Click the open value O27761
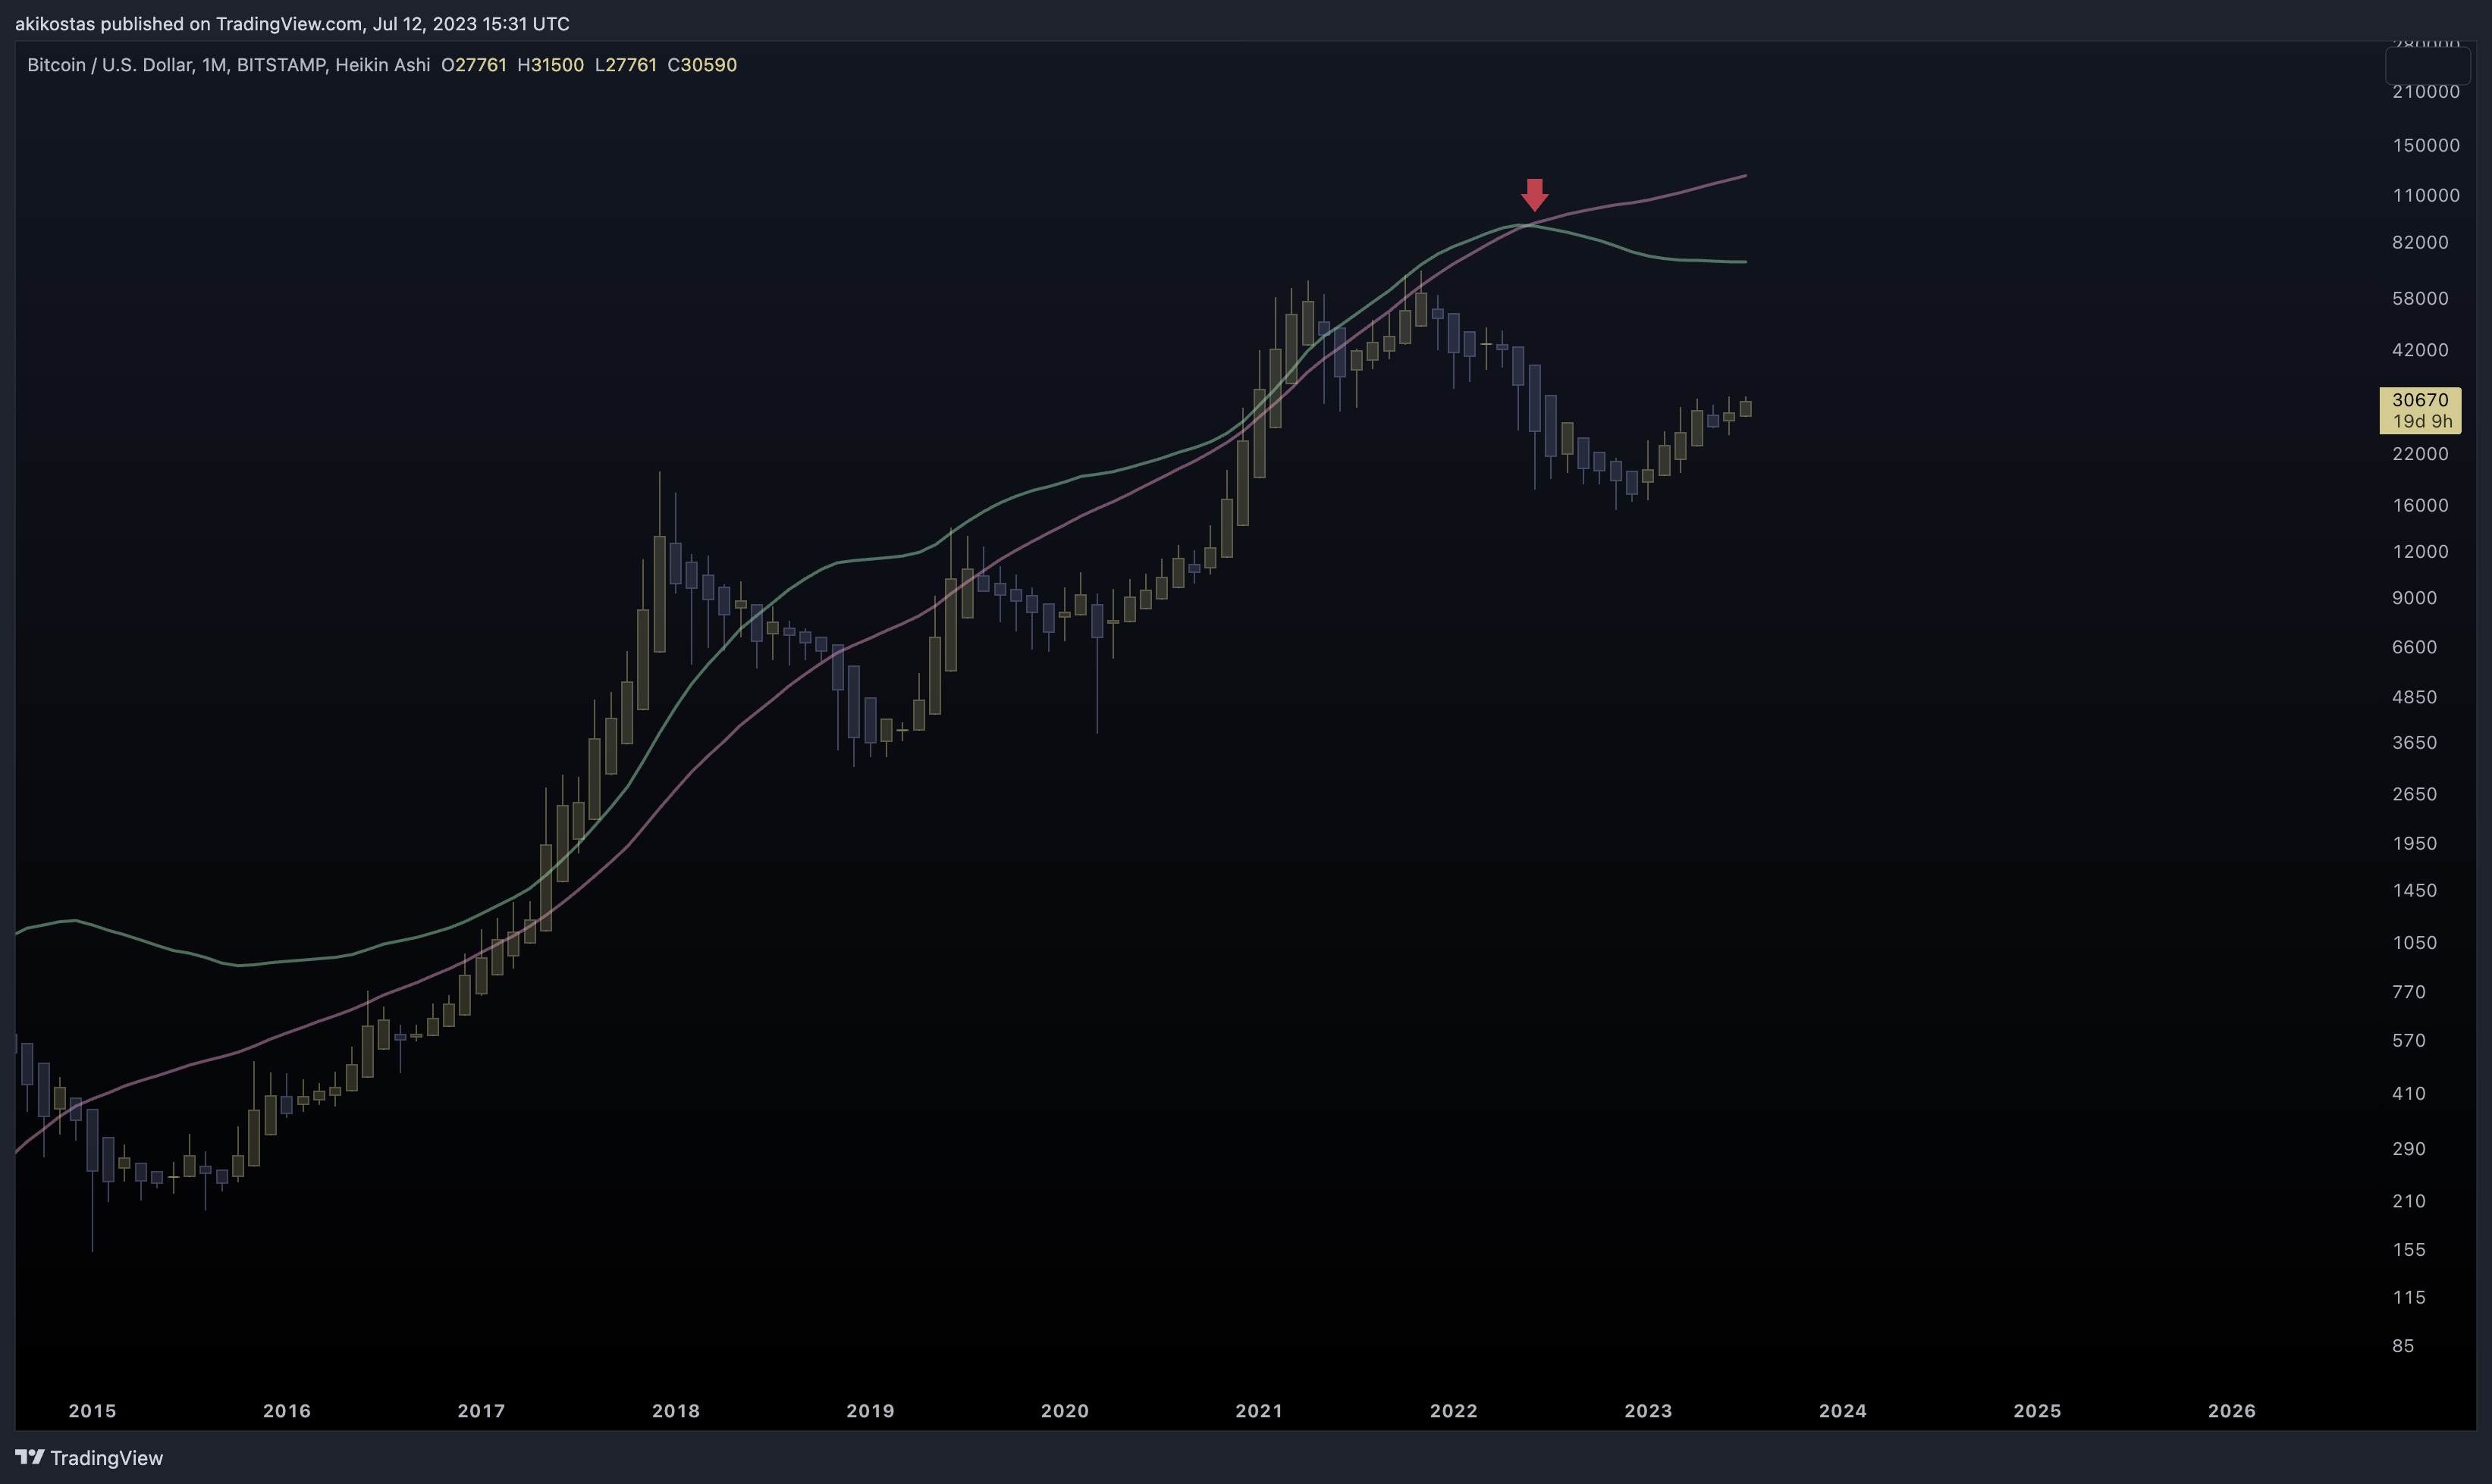2492x1484 pixels. pyautogui.click(x=473, y=65)
